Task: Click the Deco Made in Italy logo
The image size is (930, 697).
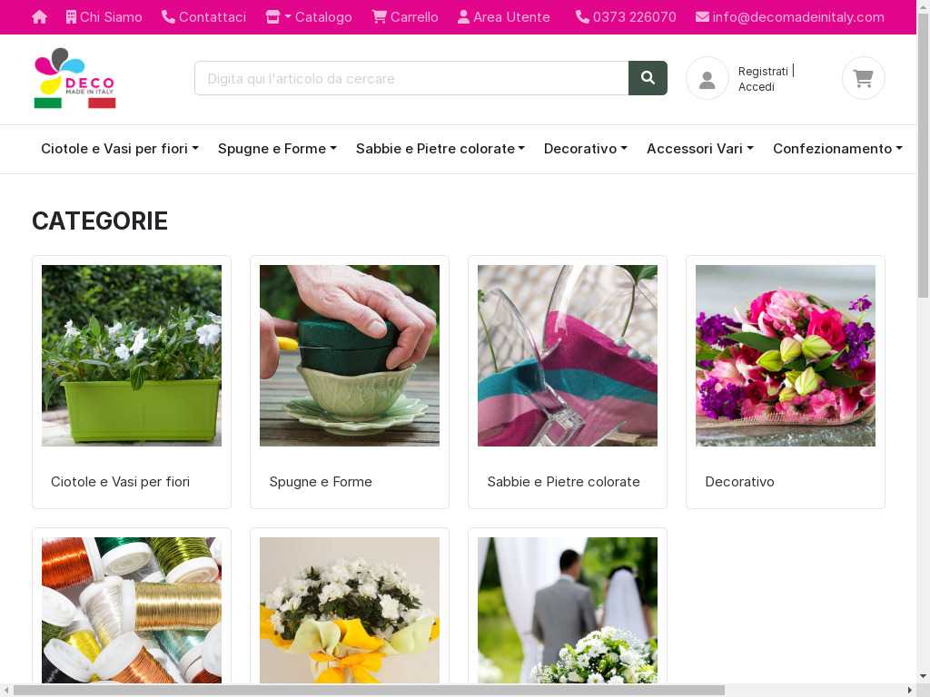Action: [74, 78]
